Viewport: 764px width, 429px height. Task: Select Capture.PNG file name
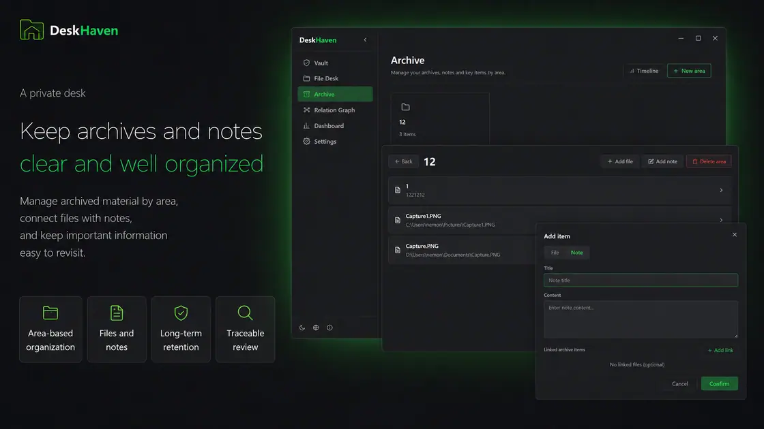point(422,246)
